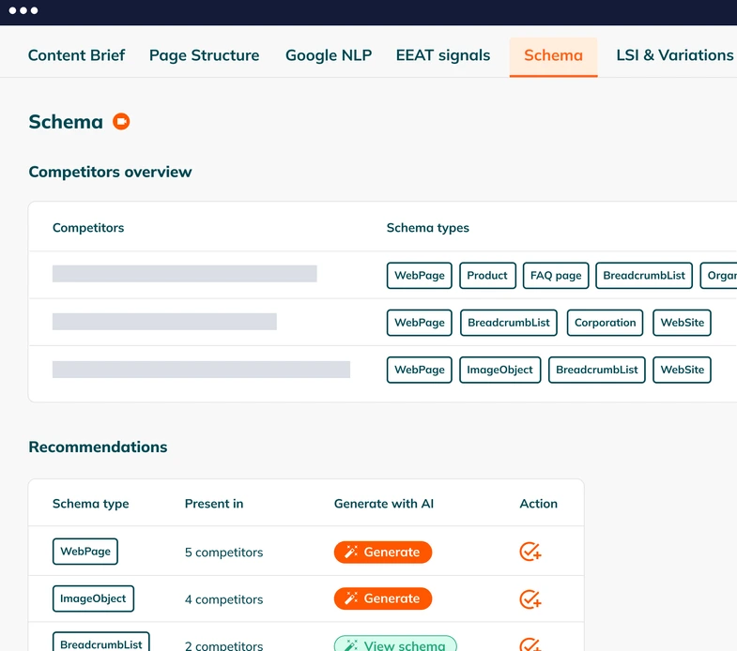Click ImageObject tag in third competitor row
This screenshot has height=651, width=737.
click(x=499, y=370)
